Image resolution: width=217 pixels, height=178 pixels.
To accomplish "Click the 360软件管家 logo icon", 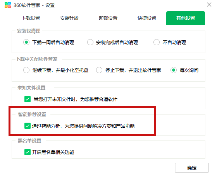I will (x=8, y=5).
